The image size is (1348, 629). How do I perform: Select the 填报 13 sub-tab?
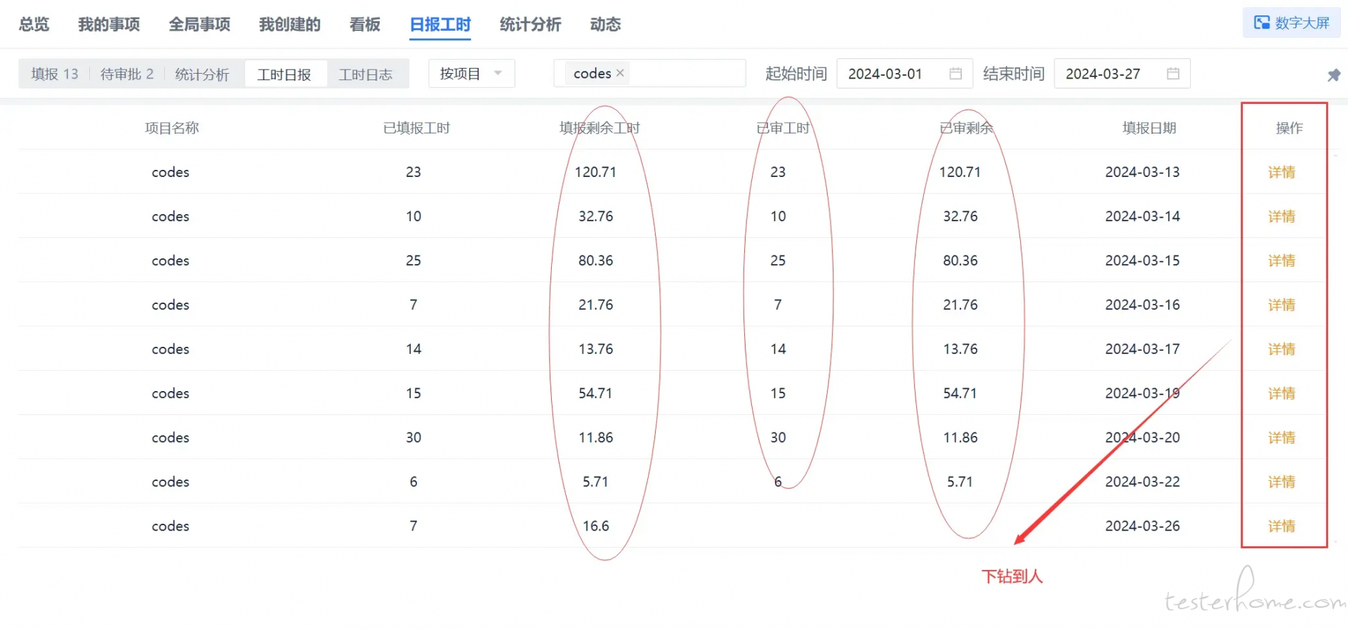tap(55, 74)
